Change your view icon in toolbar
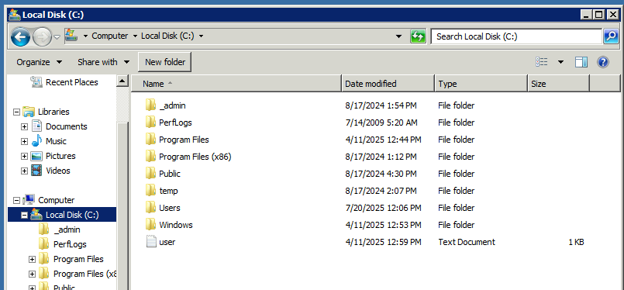 (x=542, y=62)
